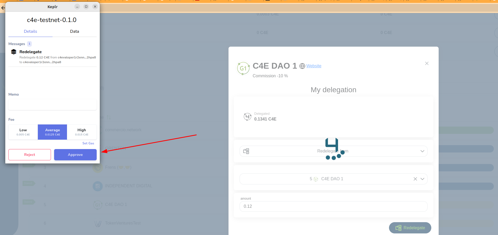Select the Details tab in Keplr
This screenshot has height=235, width=498.
[x=30, y=31]
